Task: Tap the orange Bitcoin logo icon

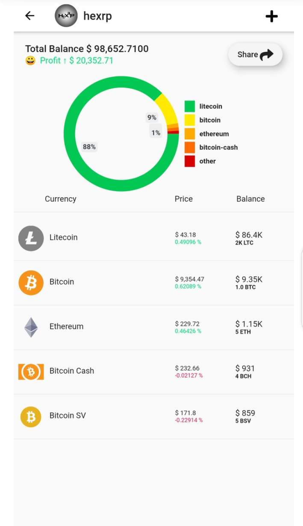Action: tap(31, 283)
